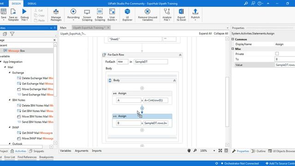Image resolution: width=295 pixels, height=166 pixels.
Task: Clear the activities search box
Action: coord(54,40)
